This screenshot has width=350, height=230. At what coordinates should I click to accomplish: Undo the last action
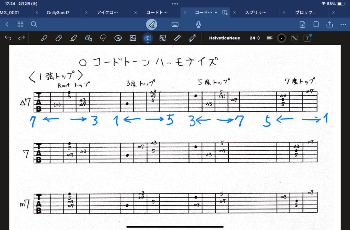8,38
